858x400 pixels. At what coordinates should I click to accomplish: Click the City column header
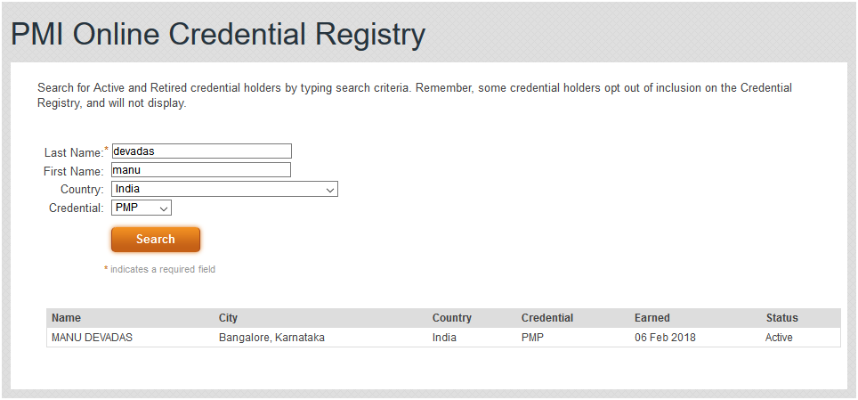pyautogui.click(x=228, y=318)
